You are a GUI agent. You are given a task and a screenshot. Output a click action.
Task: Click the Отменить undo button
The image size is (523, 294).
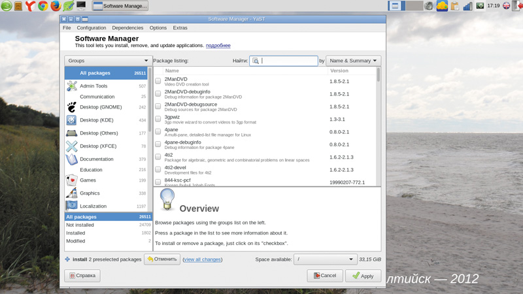pyautogui.click(x=161, y=259)
